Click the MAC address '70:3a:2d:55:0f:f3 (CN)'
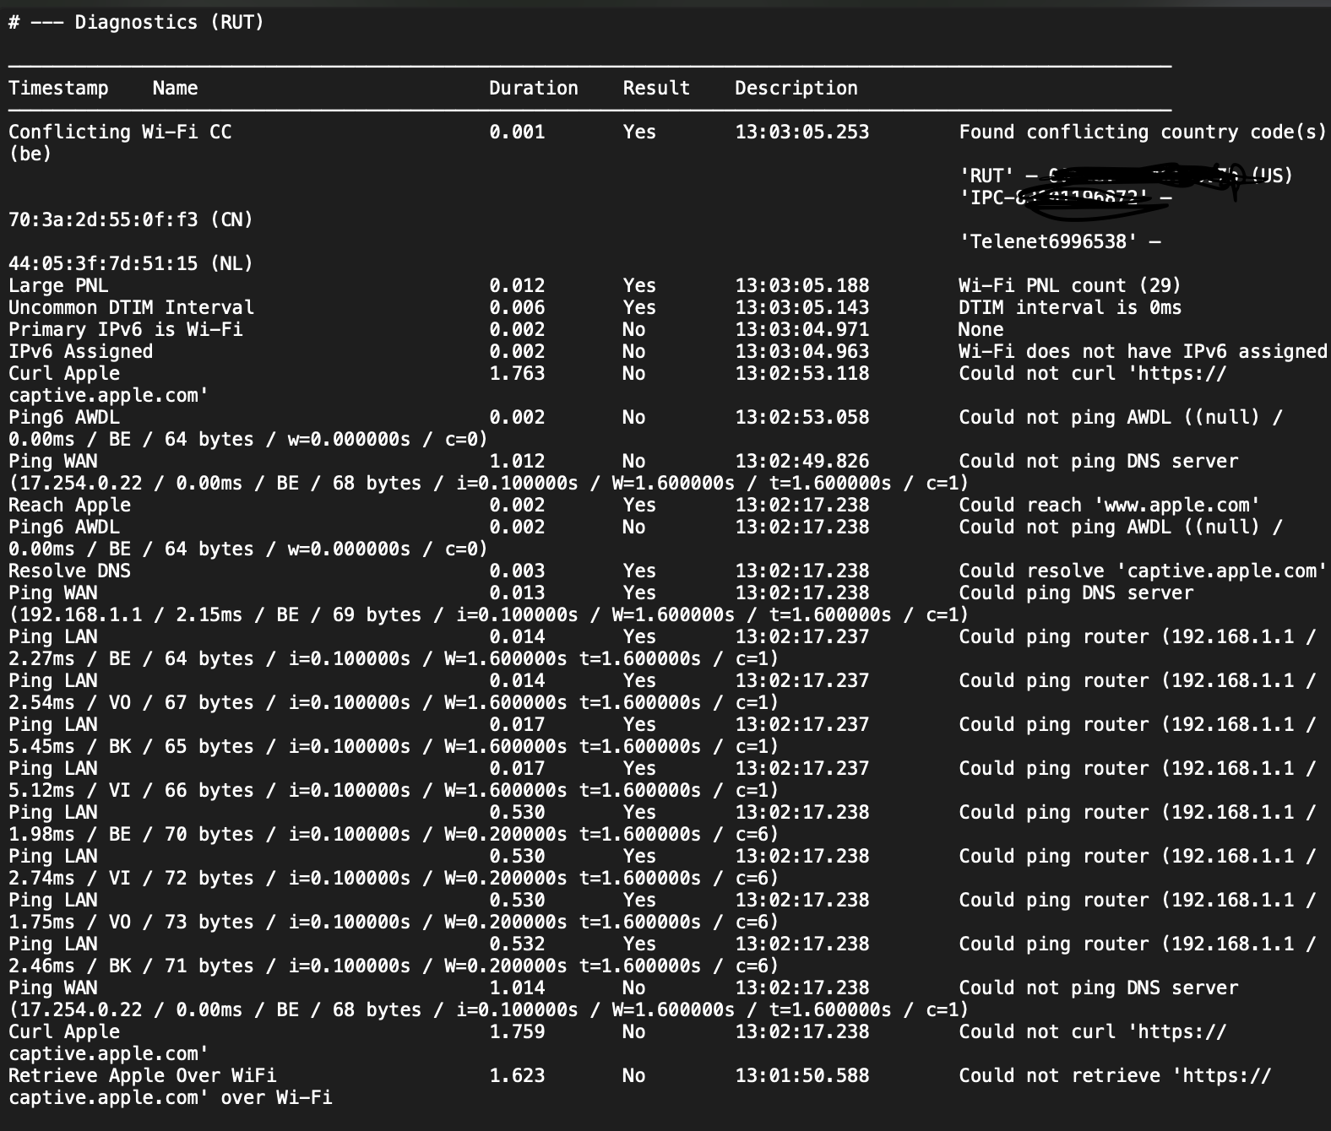 point(131,219)
